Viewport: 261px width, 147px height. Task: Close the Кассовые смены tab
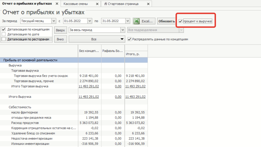pyautogui.click(x=97, y=4)
